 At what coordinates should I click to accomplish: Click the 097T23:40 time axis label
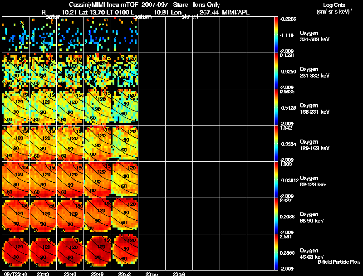15,274
